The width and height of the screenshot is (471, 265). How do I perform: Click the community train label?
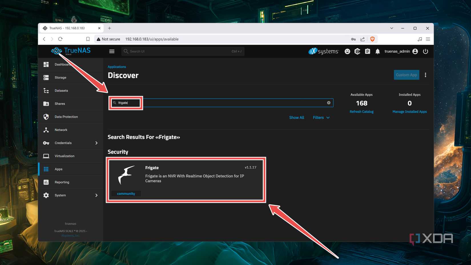[126, 194]
